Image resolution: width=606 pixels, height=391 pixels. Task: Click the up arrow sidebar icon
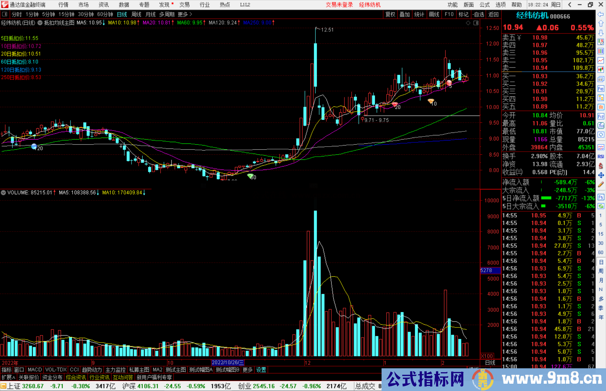(x=601, y=24)
